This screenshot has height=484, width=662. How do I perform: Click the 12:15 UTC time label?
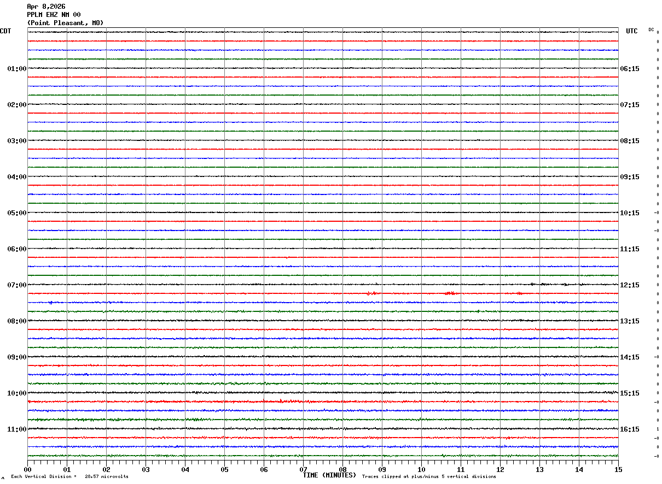point(629,285)
